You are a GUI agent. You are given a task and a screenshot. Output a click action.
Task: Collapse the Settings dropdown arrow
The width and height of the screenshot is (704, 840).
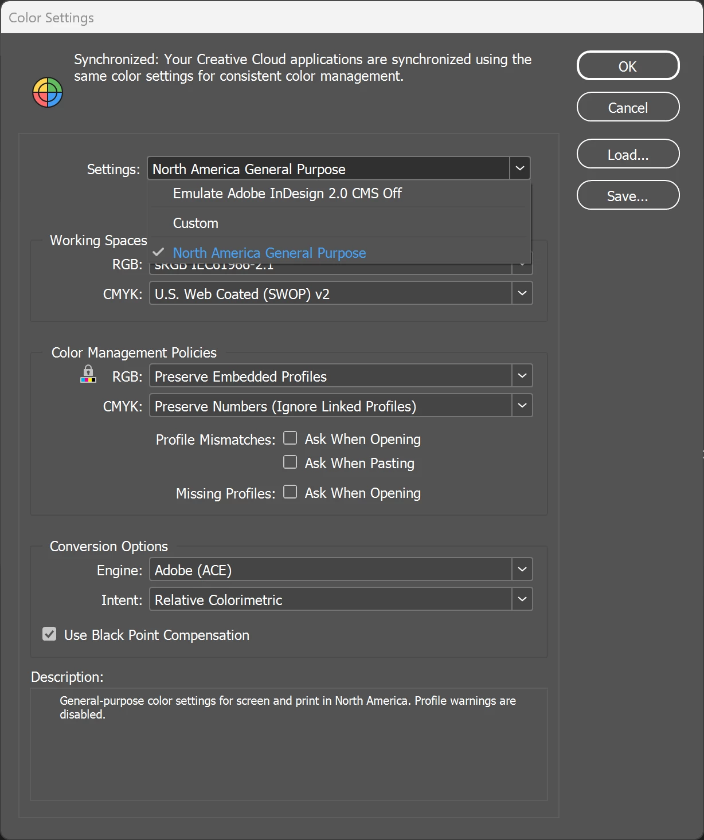coord(520,168)
